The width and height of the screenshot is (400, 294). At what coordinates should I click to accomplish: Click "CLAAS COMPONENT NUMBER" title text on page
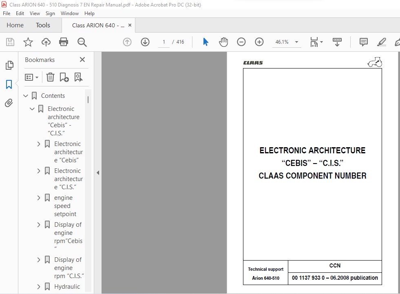pyautogui.click(x=312, y=176)
